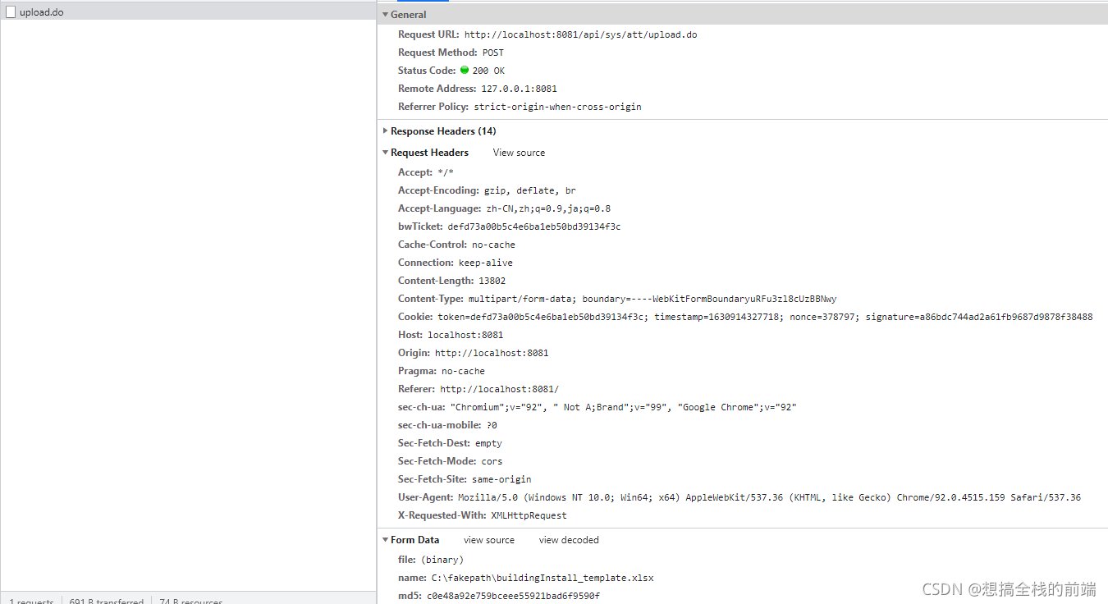Click the Content-Type multipart/form-data value
This screenshot has height=604, width=1108.
tap(652, 299)
